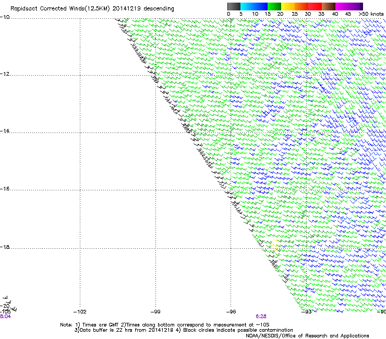
Task: Click the longitude label "-93"
Action: coord(307,312)
